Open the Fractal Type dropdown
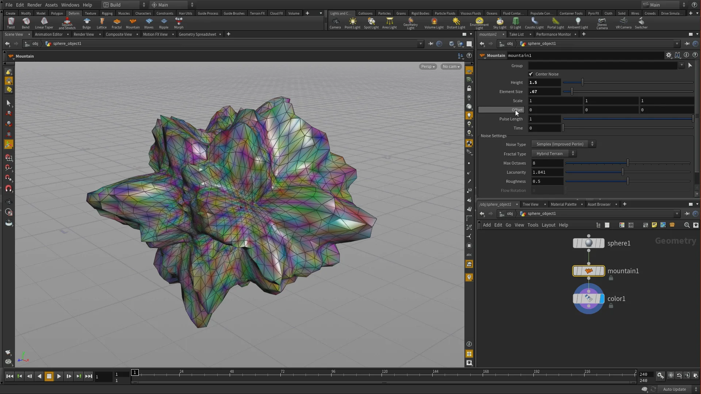This screenshot has height=394, width=701. point(553,154)
